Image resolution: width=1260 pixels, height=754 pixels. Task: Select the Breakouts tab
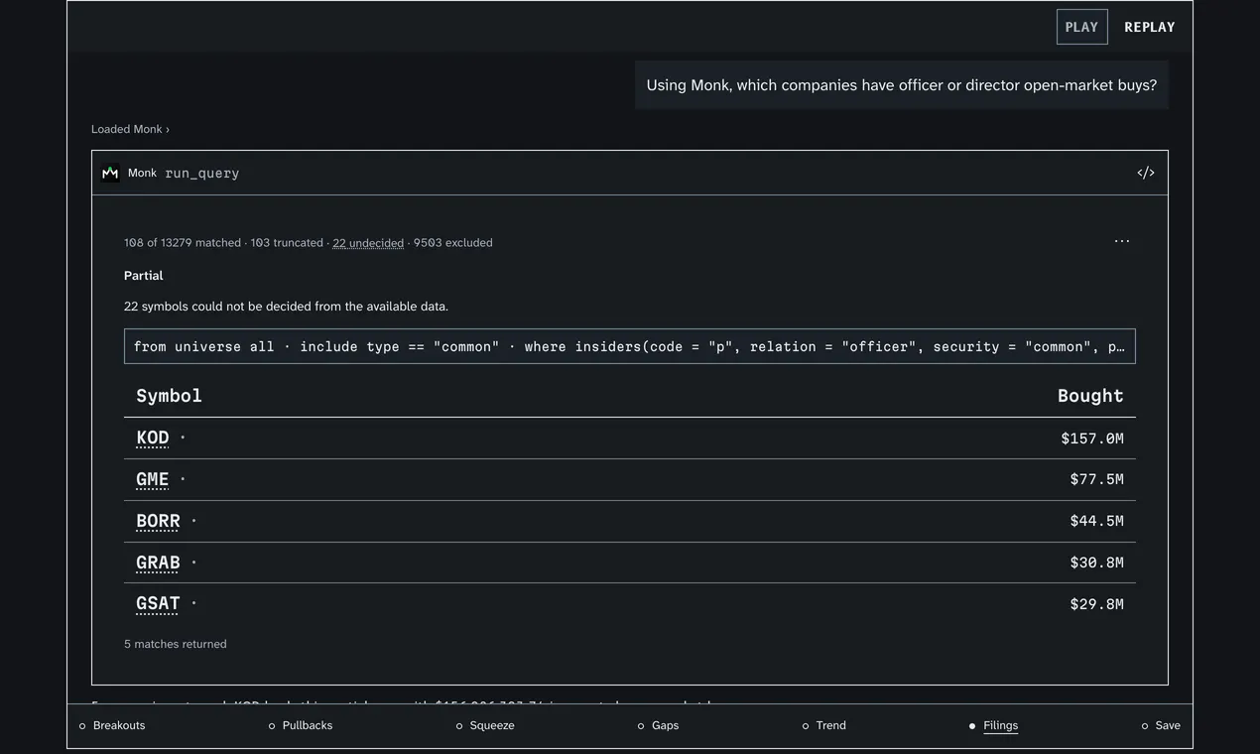coord(112,726)
